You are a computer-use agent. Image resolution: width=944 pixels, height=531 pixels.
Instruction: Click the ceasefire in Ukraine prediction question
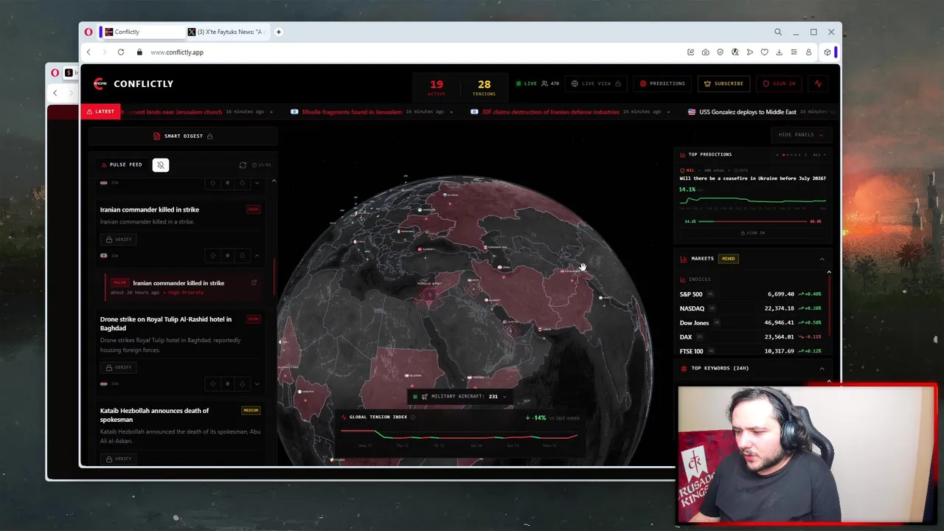[752, 178]
